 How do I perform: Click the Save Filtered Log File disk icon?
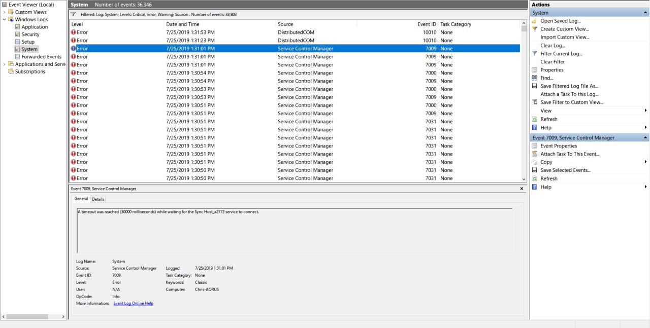coord(535,86)
